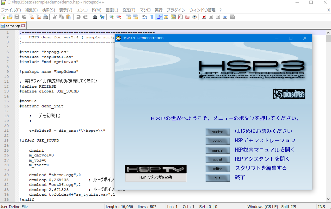Open Find with the binoculars icon
The image size is (331, 209).
(x=95, y=17)
